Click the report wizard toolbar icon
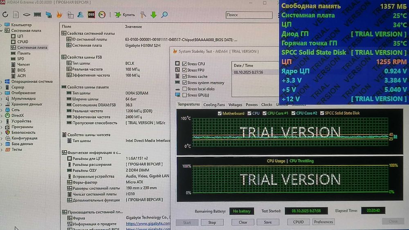 click(x=70, y=15)
